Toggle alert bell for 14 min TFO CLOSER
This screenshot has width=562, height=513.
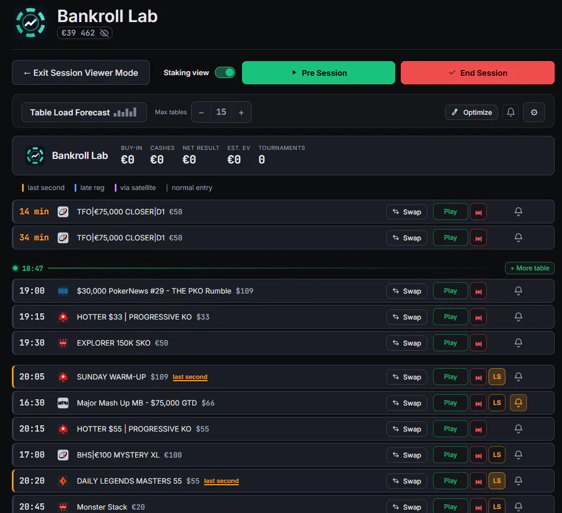point(518,212)
